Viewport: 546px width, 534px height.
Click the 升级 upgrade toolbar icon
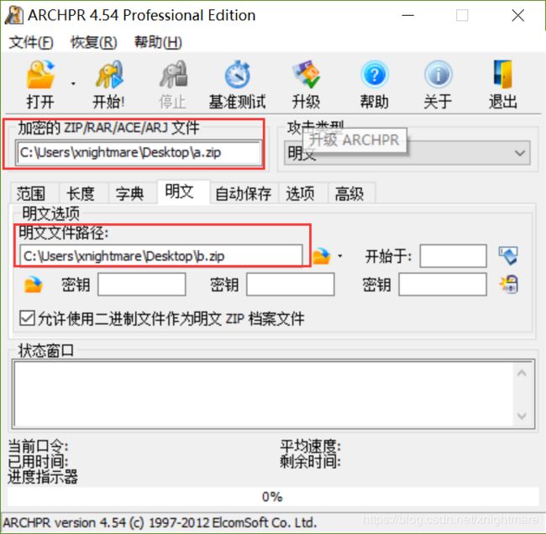[x=306, y=75]
